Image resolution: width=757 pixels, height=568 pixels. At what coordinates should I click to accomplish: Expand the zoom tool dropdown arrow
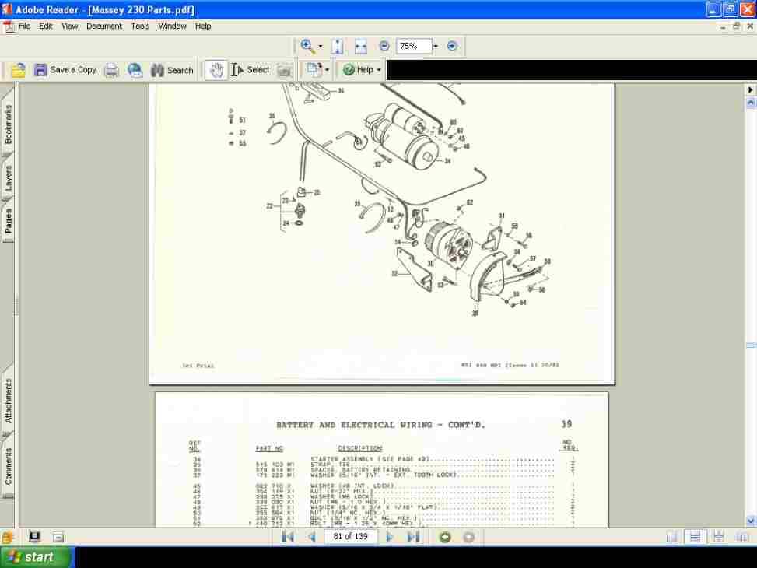pos(319,47)
